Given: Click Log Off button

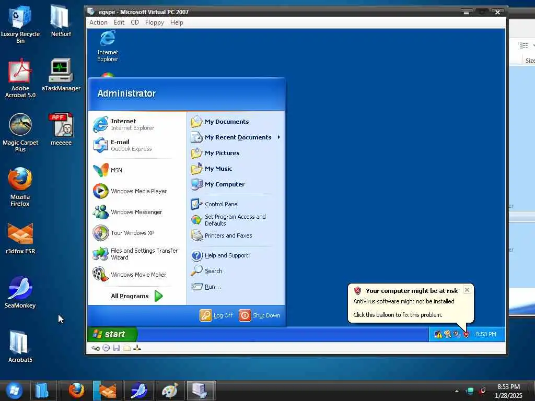Looking at the screenshot, I should pyautogui.click(x=216, y=315).
